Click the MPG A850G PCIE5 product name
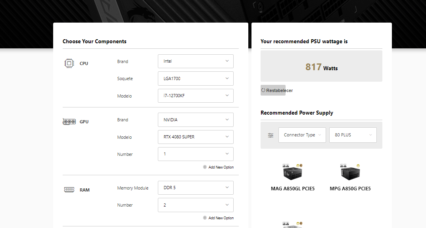 [350, 189]
